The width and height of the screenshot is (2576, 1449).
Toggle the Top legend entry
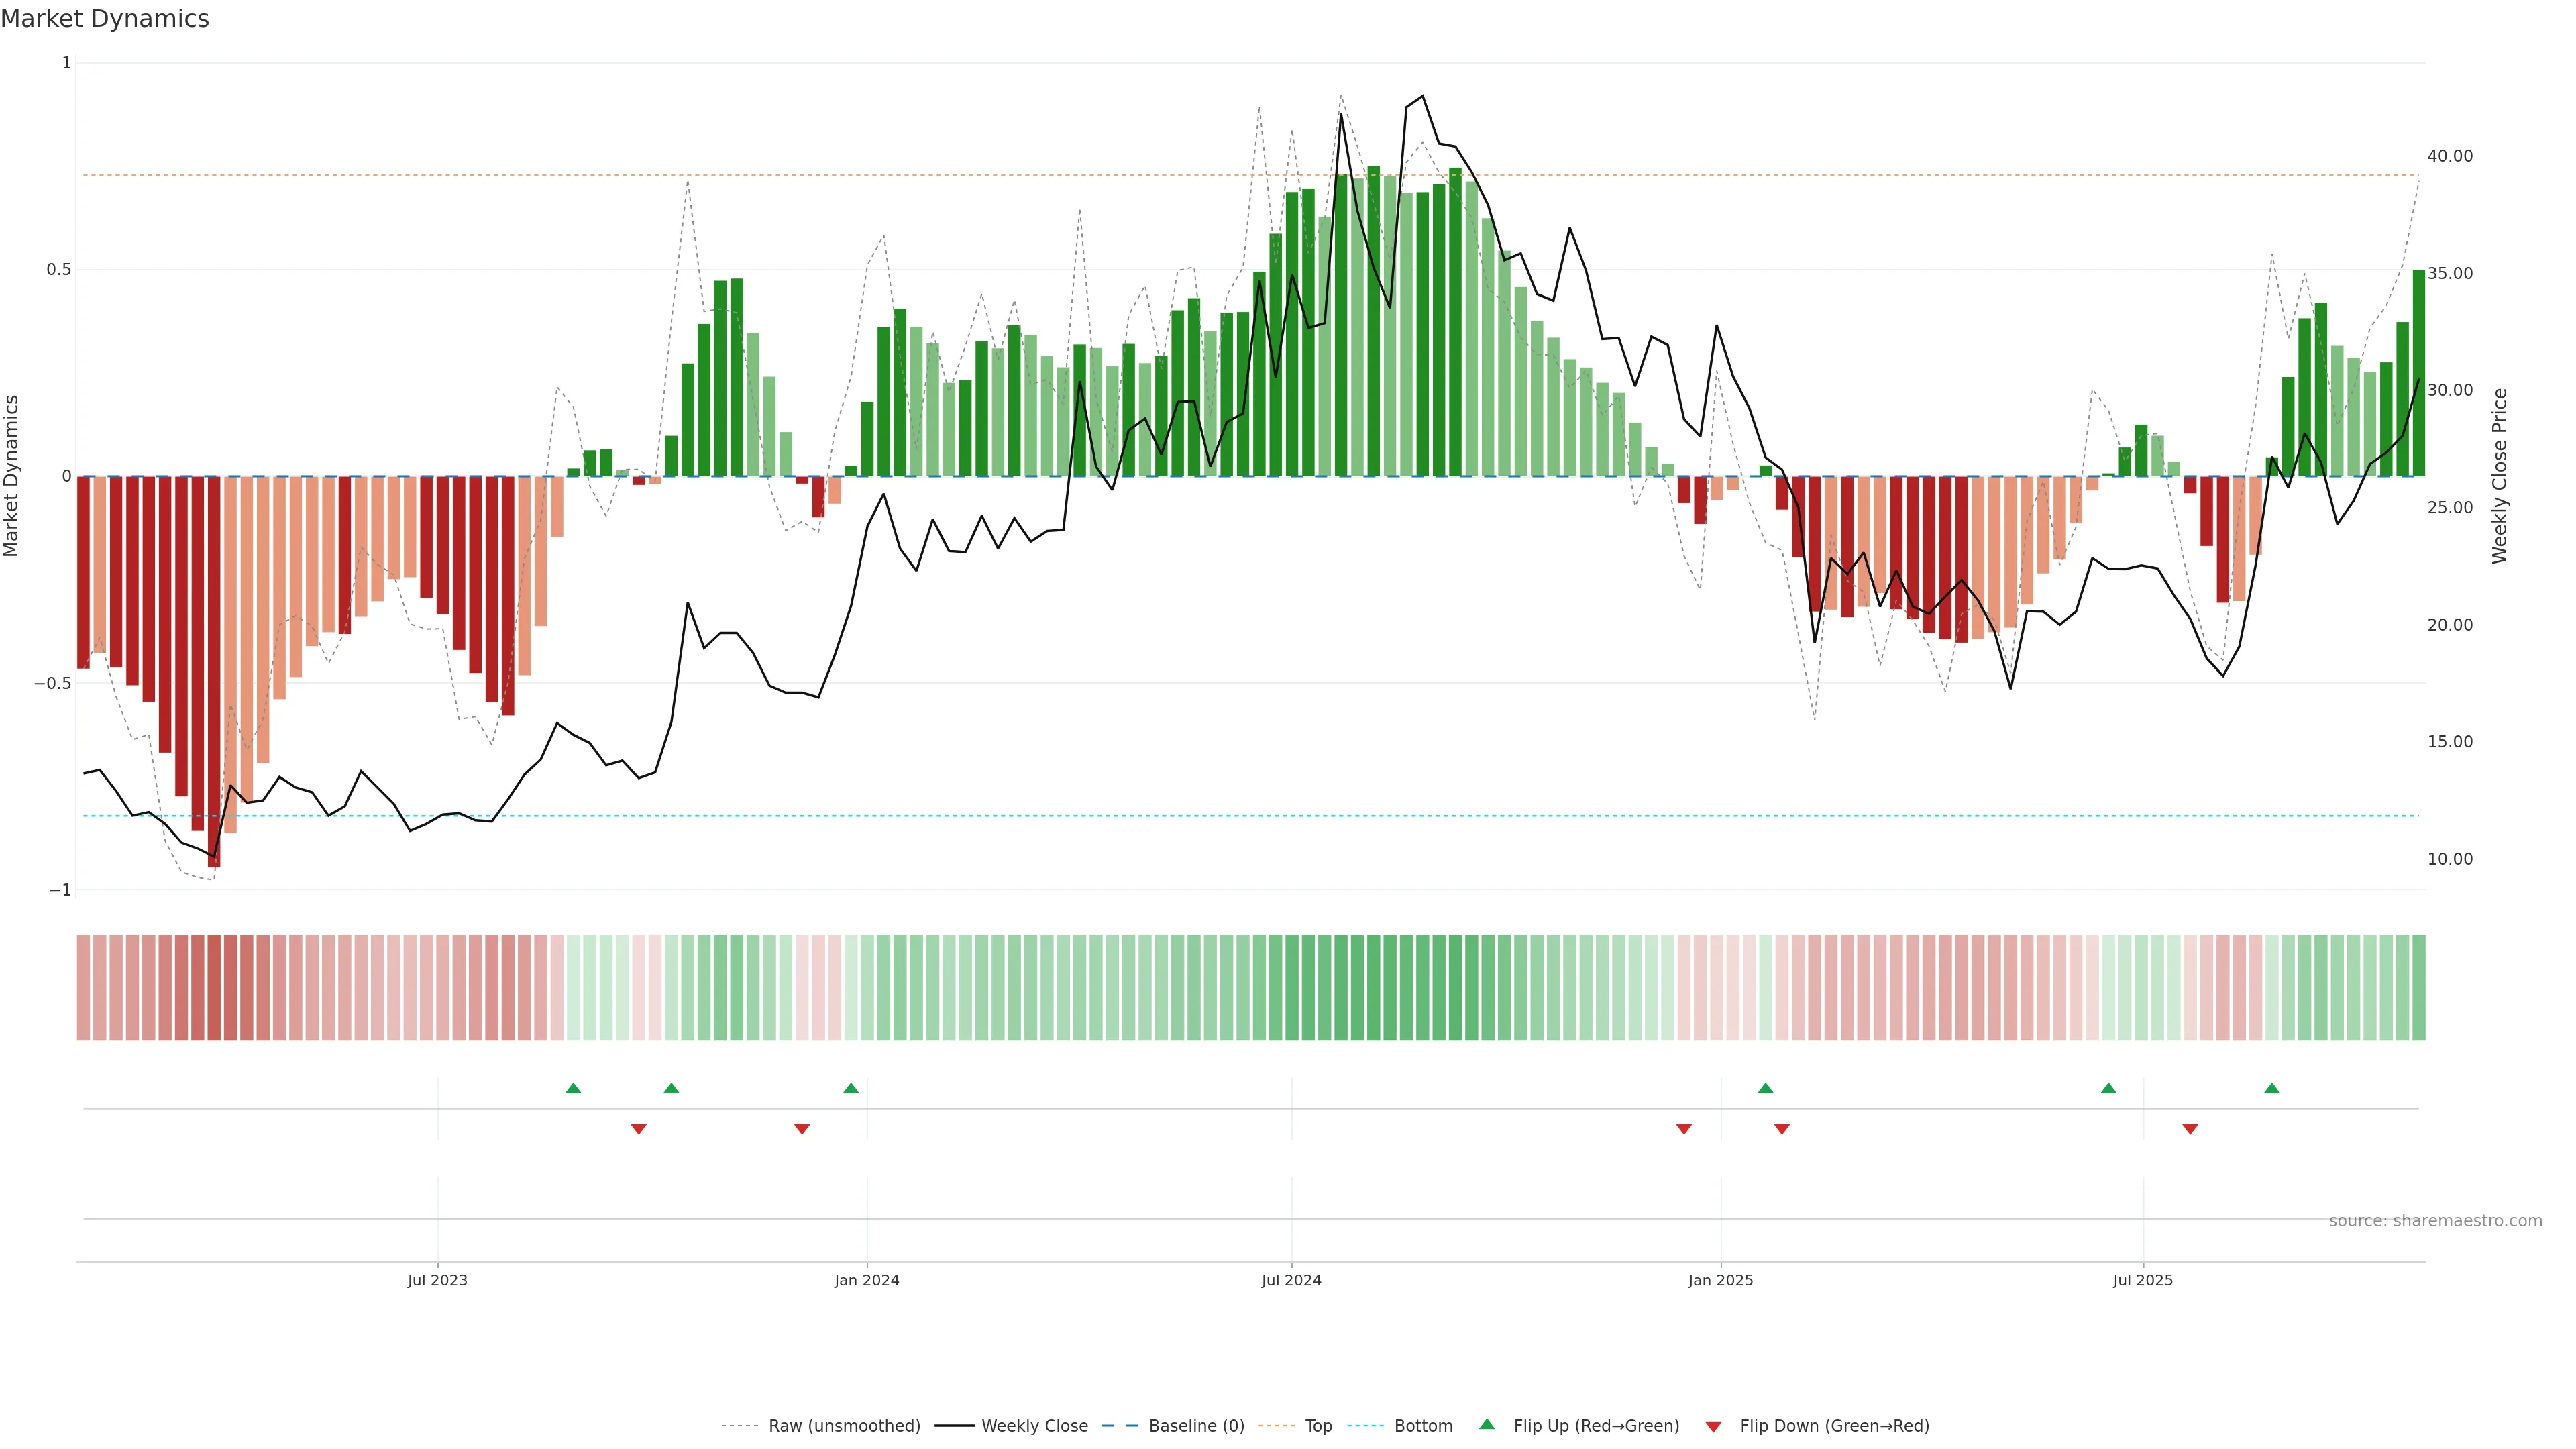[1318, 1426]
